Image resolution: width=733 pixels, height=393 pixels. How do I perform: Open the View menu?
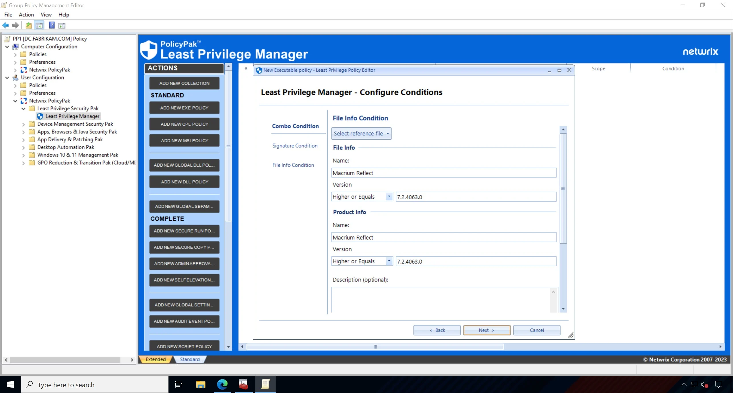[46, 15]
